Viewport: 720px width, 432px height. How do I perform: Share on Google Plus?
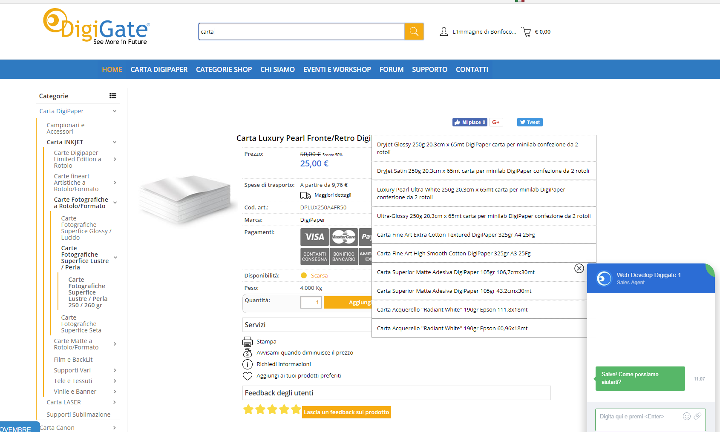pos(496,122)
